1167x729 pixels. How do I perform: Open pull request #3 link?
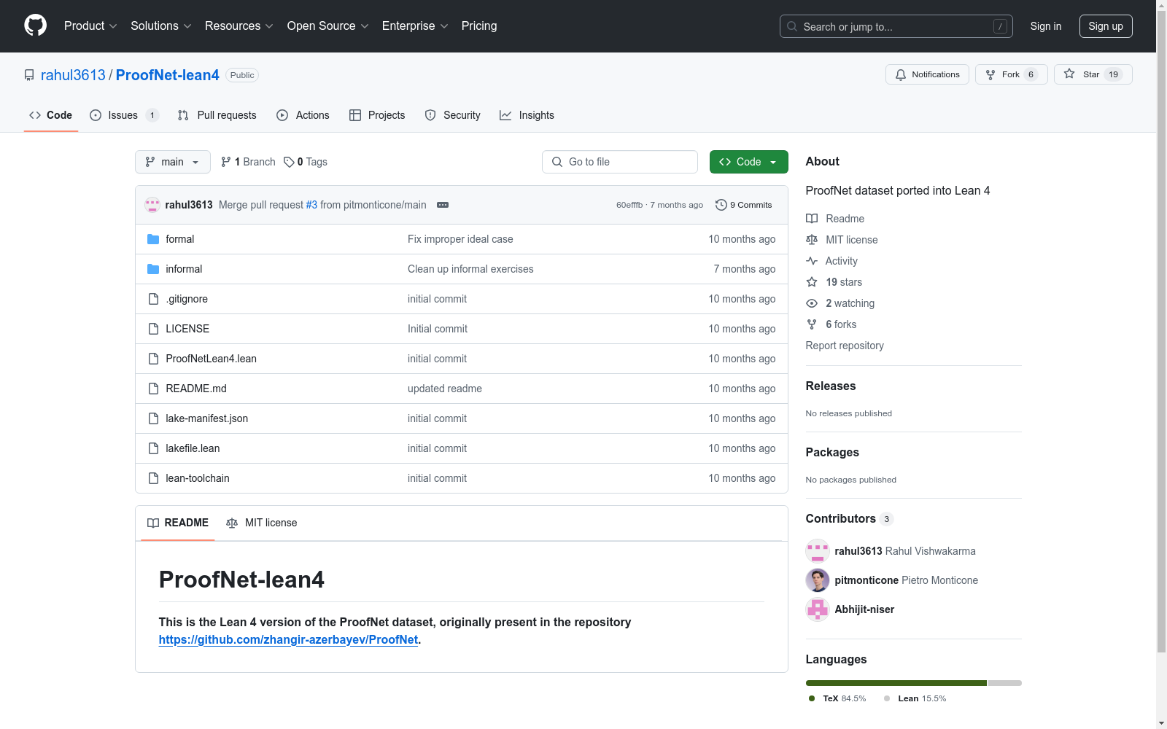coord(311,205)
